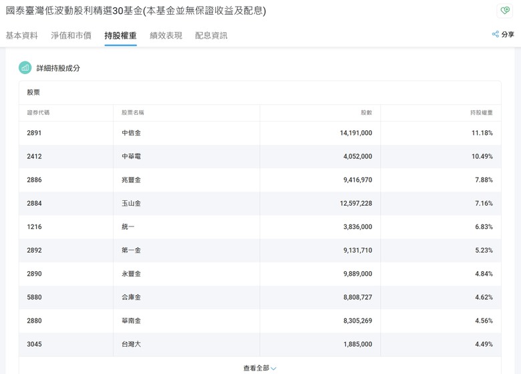Click share count 1,885,000
This screenshot has height=374, width=521.
(x=358, y=345)
